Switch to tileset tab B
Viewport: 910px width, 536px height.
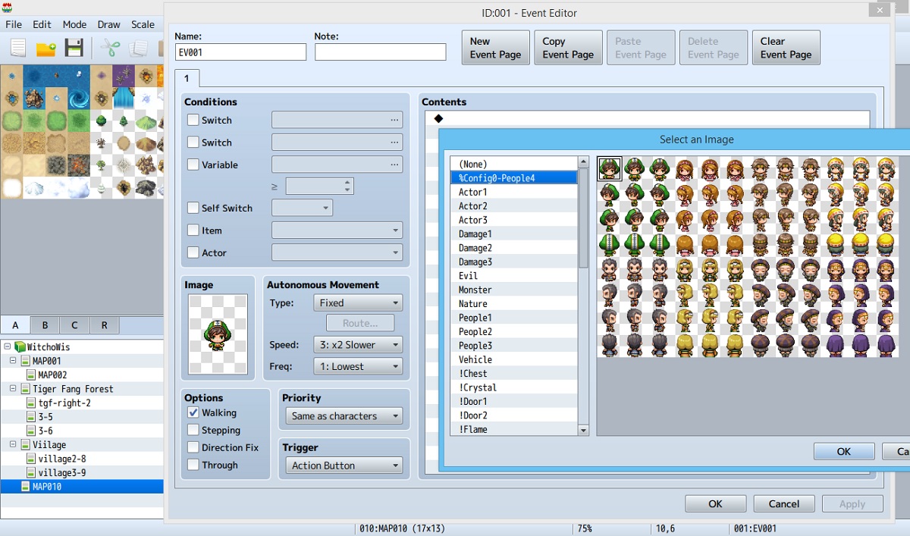(x=45, y=325)
